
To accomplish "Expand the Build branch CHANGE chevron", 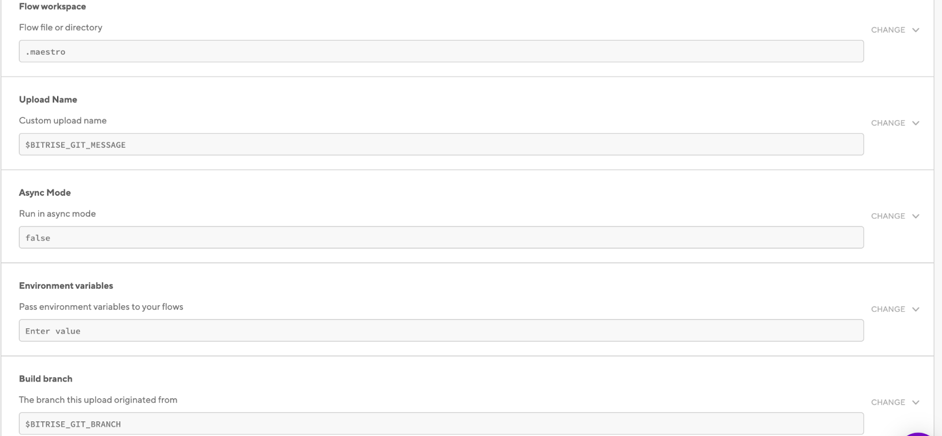I will tap(916, 402).
